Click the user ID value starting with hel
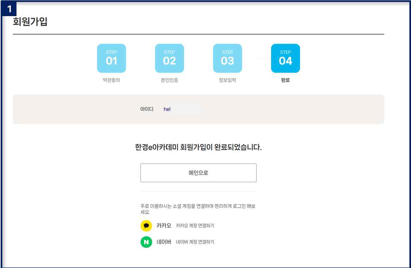Image resolution: width=411 pixels, height=268 pixels. tap(167, 109)
